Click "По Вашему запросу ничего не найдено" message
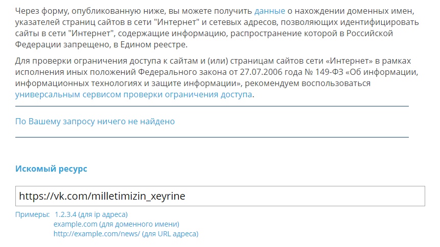Screen dimensions: 440x247 [x=95, y=121]
